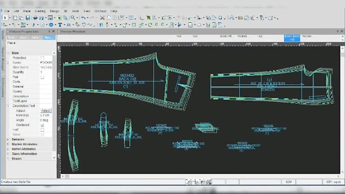Select the arrow pointer tool
Screen dimensions: 345x194
point(5,18)
